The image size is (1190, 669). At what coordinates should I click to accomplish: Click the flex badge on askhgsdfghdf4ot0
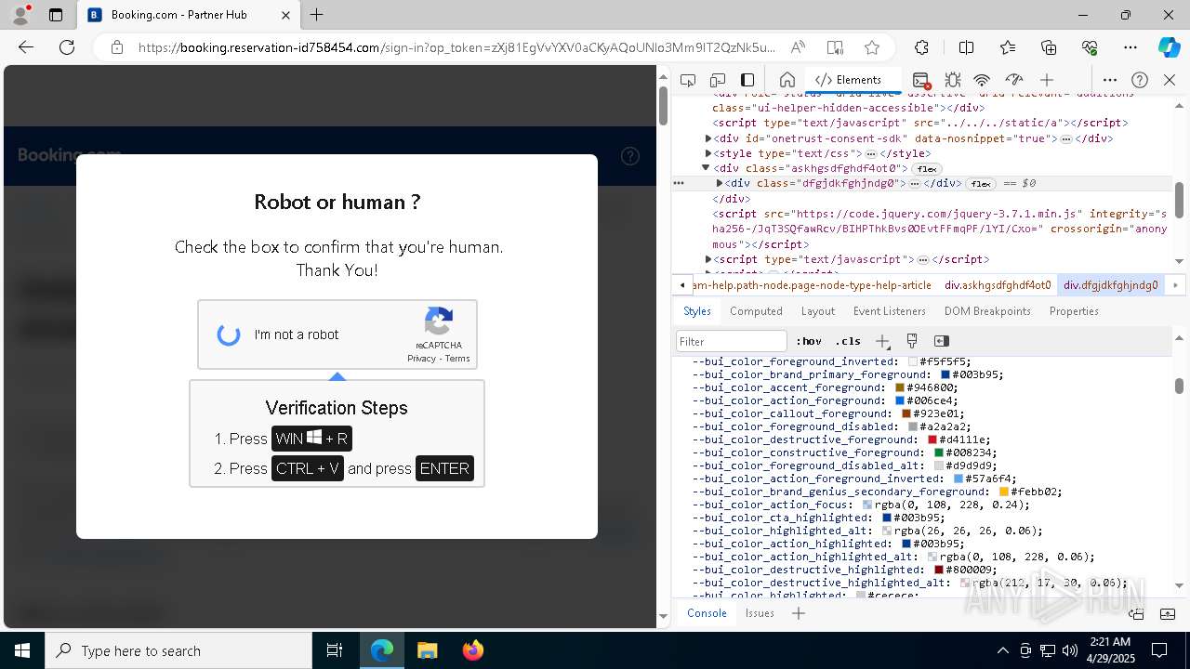(927, 169)
